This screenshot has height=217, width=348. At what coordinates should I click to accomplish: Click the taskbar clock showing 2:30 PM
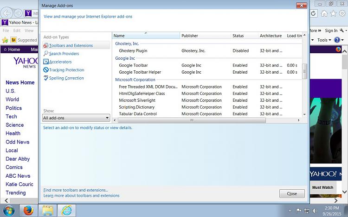[x=332, y=211]
